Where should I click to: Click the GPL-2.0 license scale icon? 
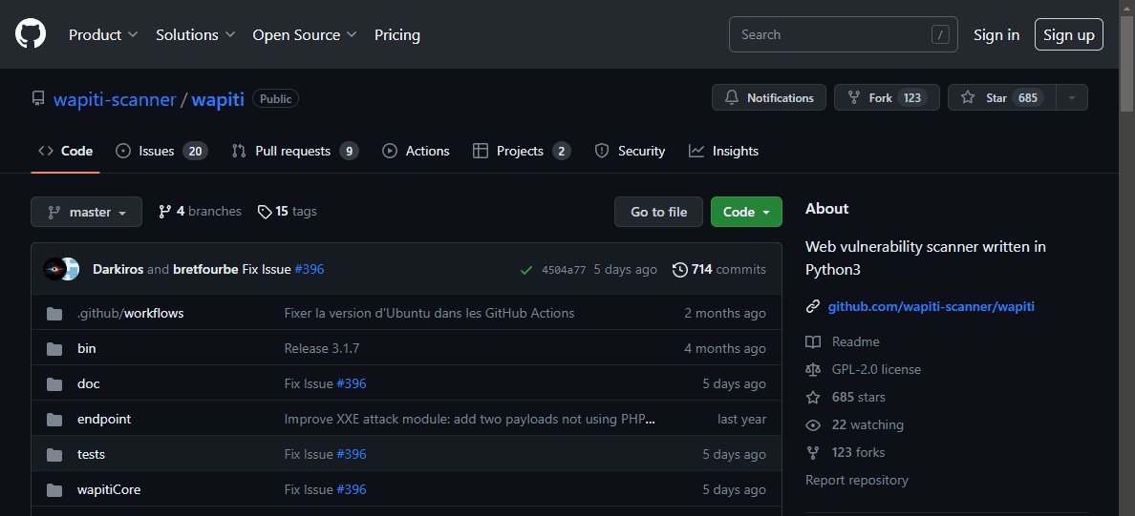[x=813, y=369]
